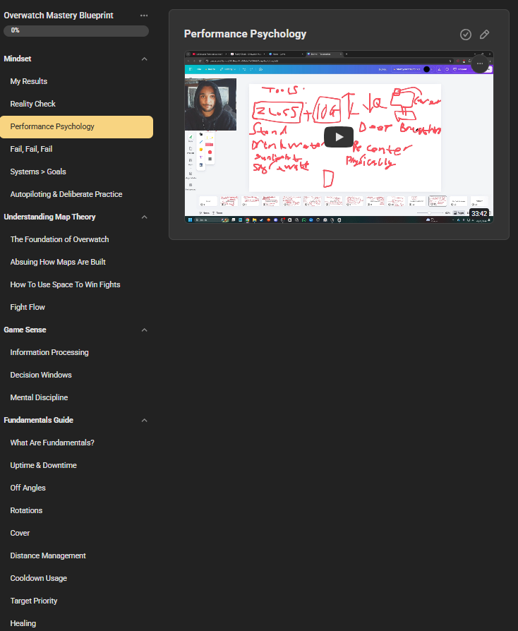Open the Off Angles lesson
This screenshot has width=518, height=631.
(x=76, y=488)
